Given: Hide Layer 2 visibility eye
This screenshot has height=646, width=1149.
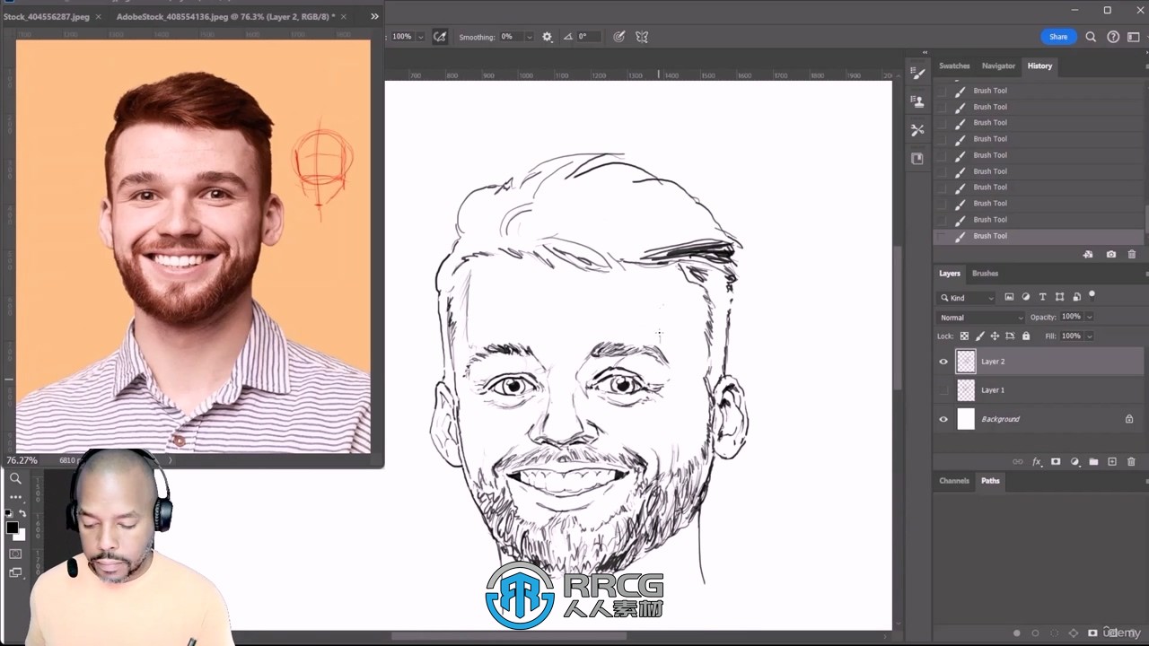Looking at the screenshot, I should pyautogui.click(x=943, y=362).
